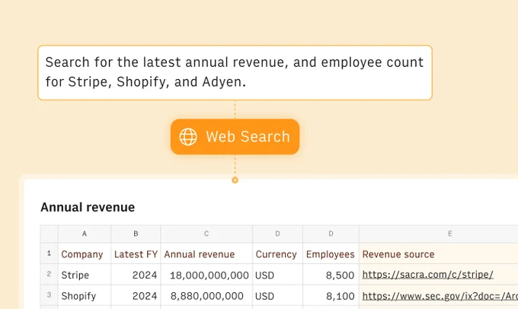The width and height of the screenshot is (518, 309).
Task: Select the column header above Employees
Action: [x=331, y=234]
